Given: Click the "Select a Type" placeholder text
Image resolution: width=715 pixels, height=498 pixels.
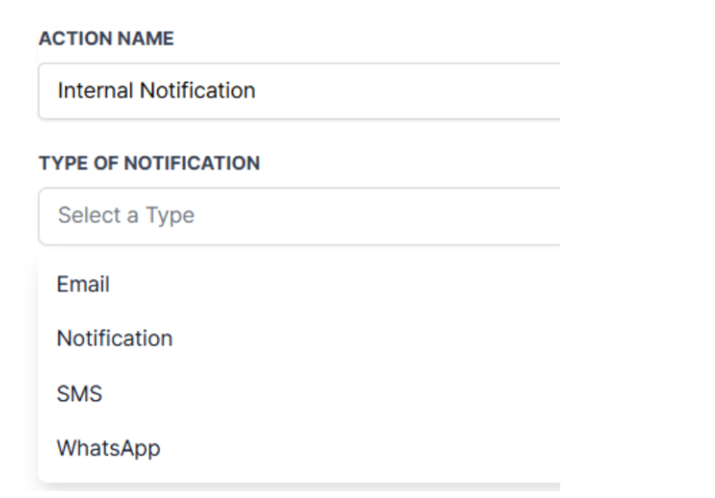Looking at the screenshot, I should click(126, 216).
